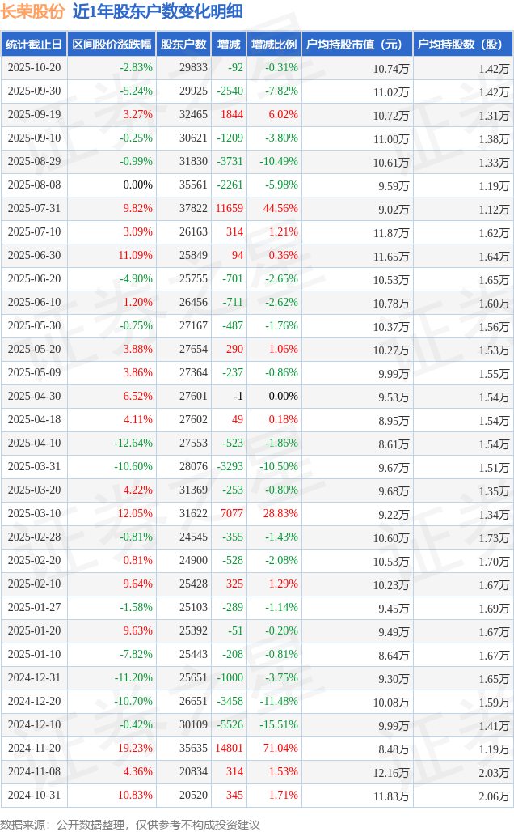
Task: Click the 增减比例 column header
Action: tap(273, 45)
